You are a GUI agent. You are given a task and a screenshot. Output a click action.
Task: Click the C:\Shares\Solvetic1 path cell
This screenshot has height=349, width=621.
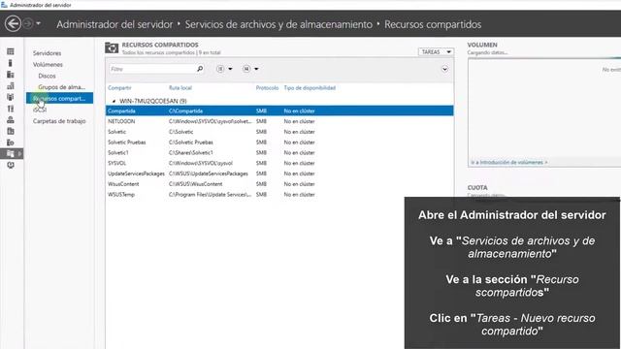click(x=191, y=153)
